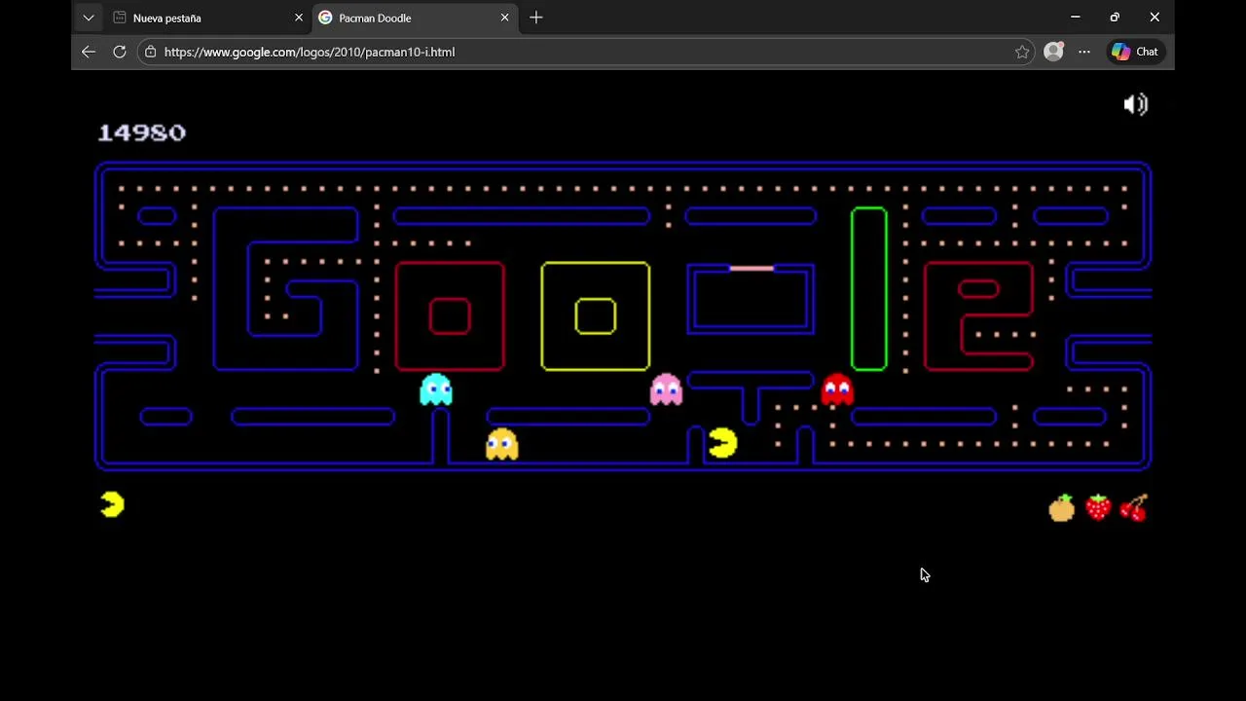Open a new tab with plus button
The height and width of the screenshot is (701, 1246).
536,18
